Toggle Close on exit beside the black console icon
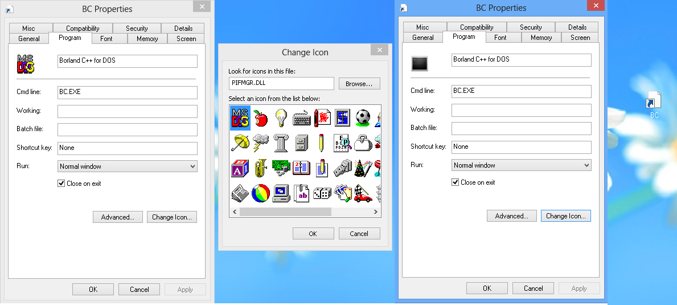Screen dimensions: 677x305 pyautogui.click(x=455, y=182)
